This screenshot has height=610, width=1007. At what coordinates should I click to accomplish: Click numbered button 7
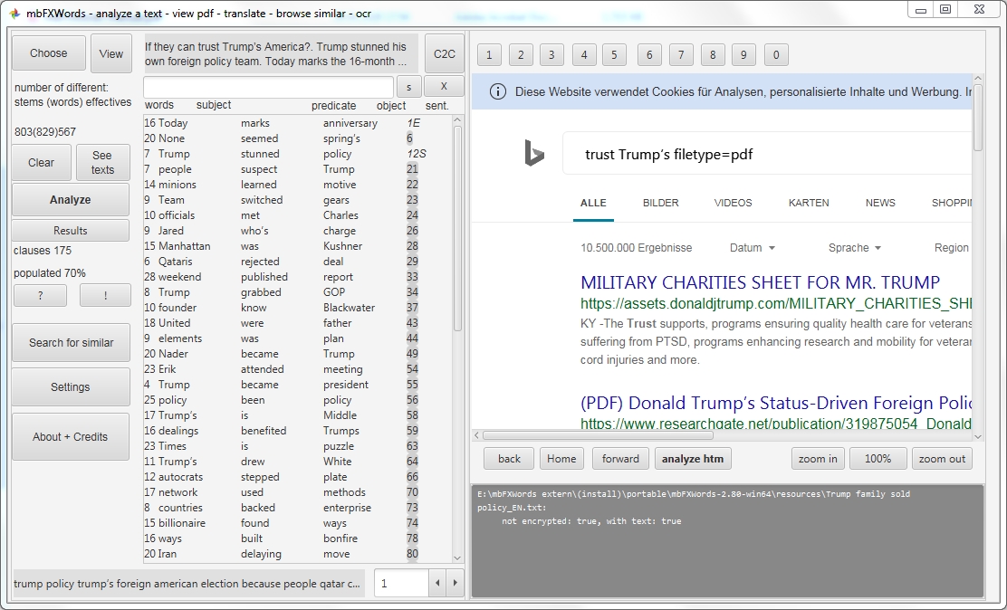[681, 55]
